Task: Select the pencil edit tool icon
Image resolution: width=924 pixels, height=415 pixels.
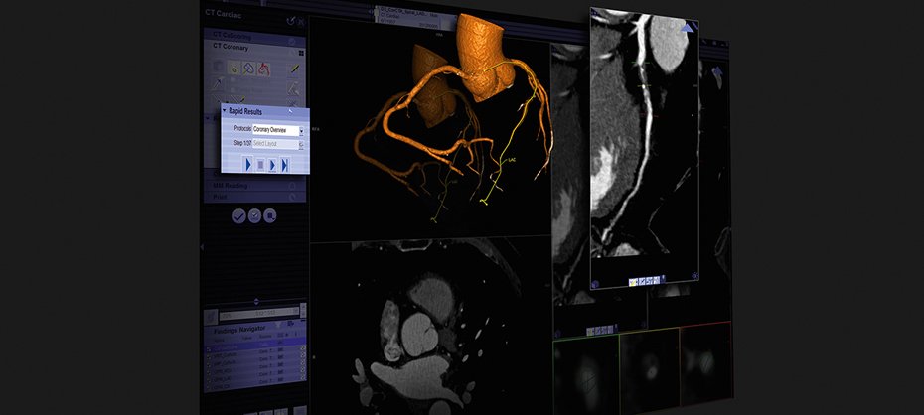Action: (x=293, y=69)
